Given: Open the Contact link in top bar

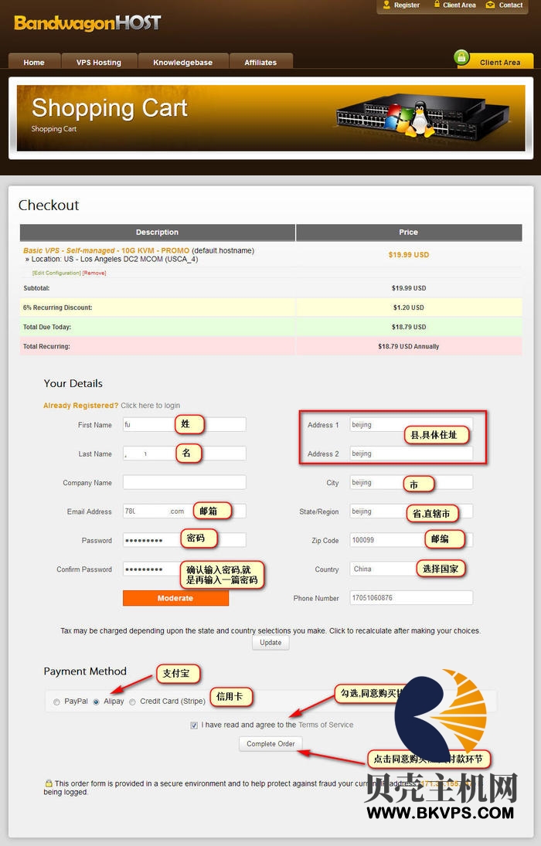Looking at the screenshot, I should coord(511,5).
